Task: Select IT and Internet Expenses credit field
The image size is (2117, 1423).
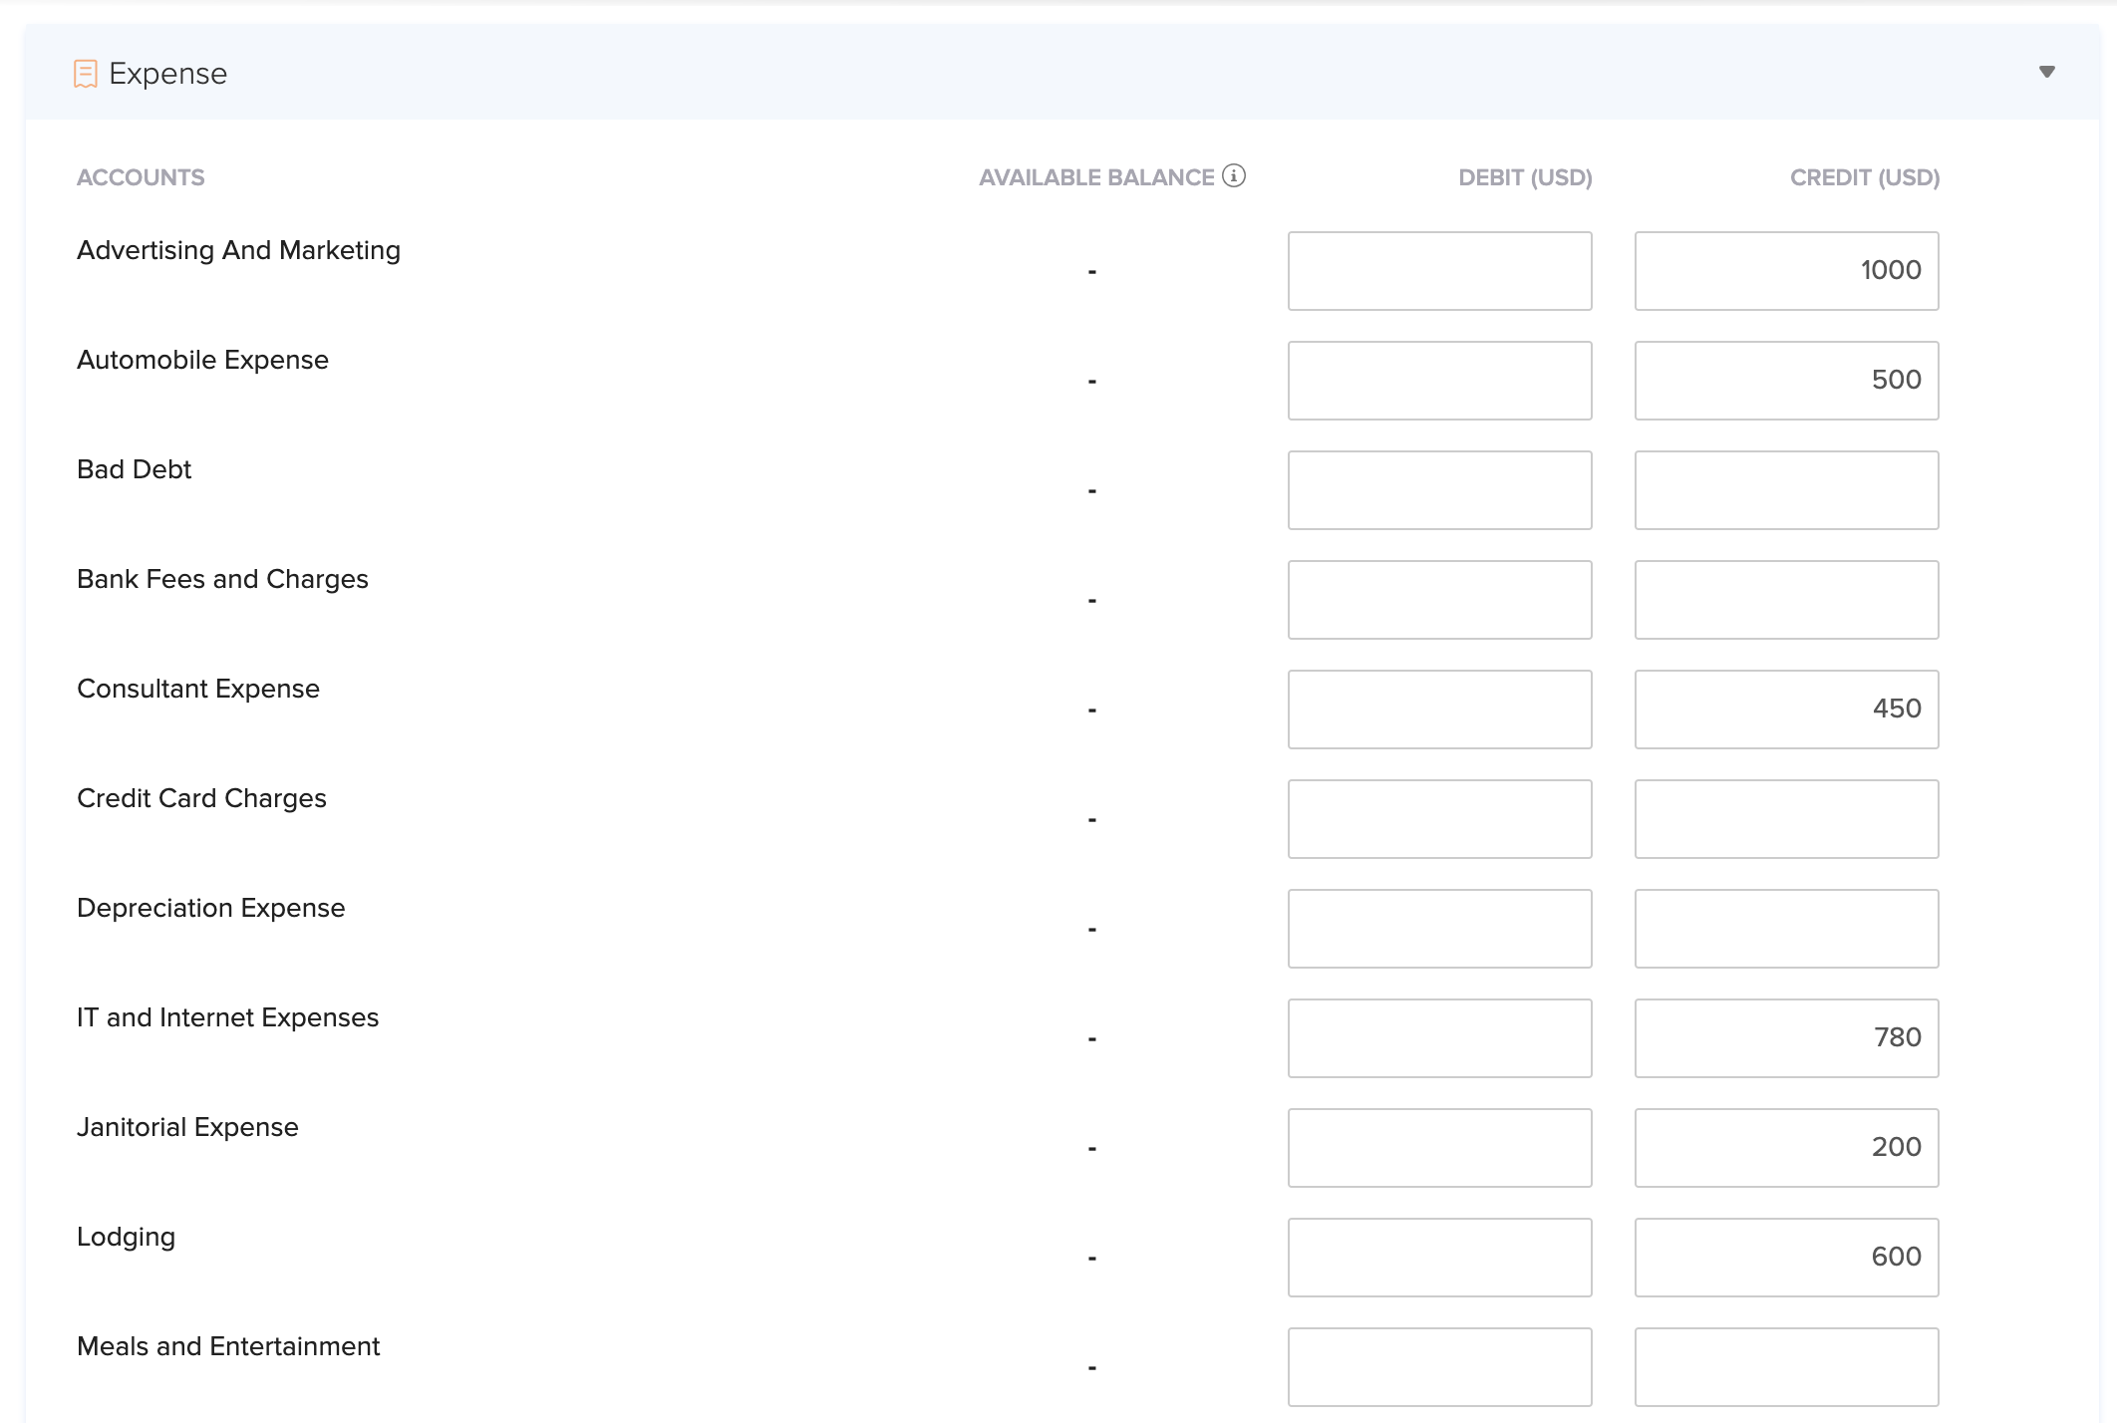Action: click(x=1786, y=1038)
